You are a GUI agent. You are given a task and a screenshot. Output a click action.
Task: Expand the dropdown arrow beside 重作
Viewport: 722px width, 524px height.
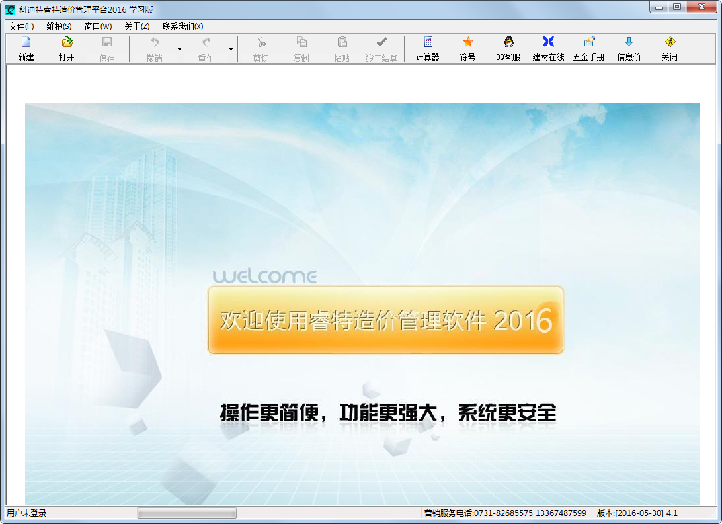(x=231, y=49)
